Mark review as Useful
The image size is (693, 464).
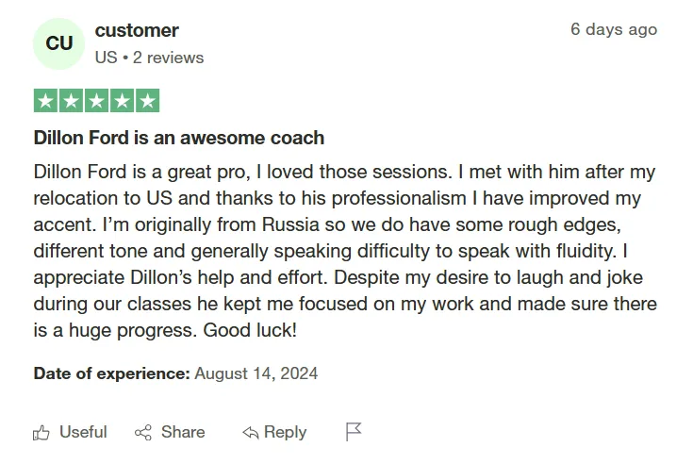pos(83,432)
